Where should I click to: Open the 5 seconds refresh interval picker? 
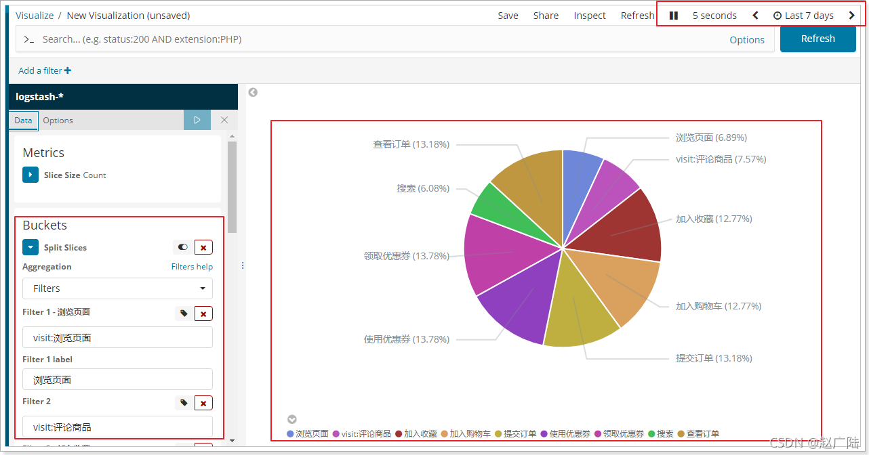[714, 15]
